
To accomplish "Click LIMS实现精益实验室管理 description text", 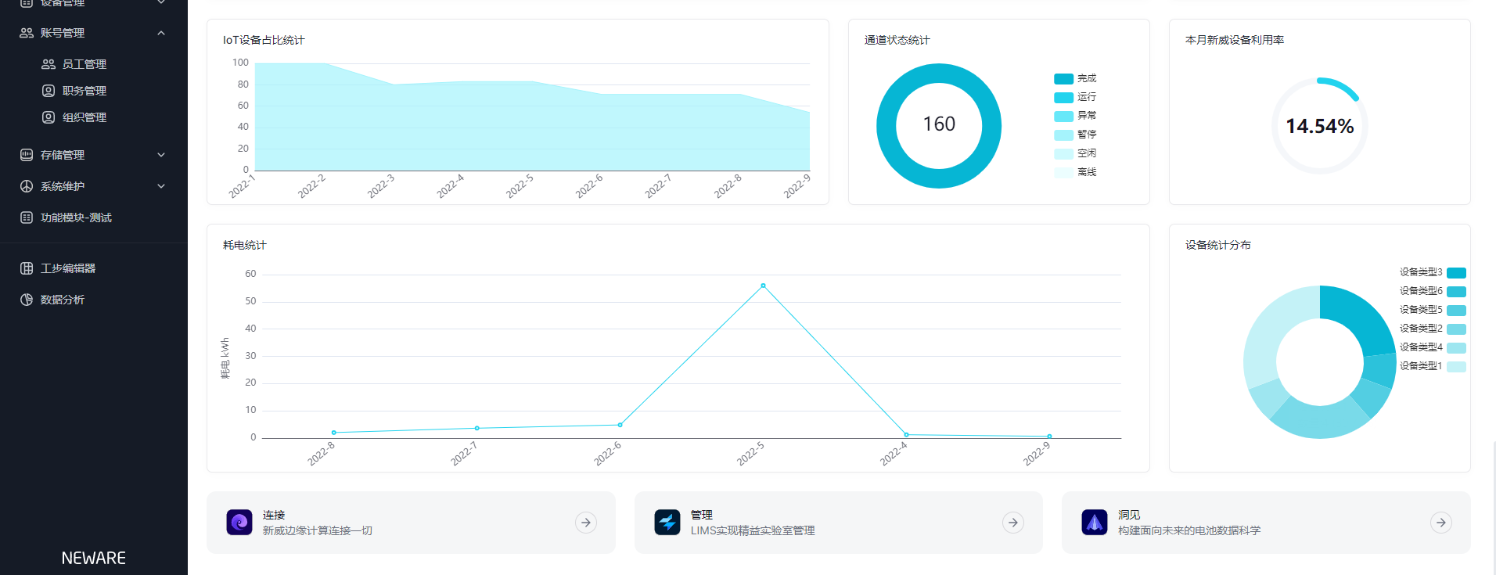I will pos(753,530).
